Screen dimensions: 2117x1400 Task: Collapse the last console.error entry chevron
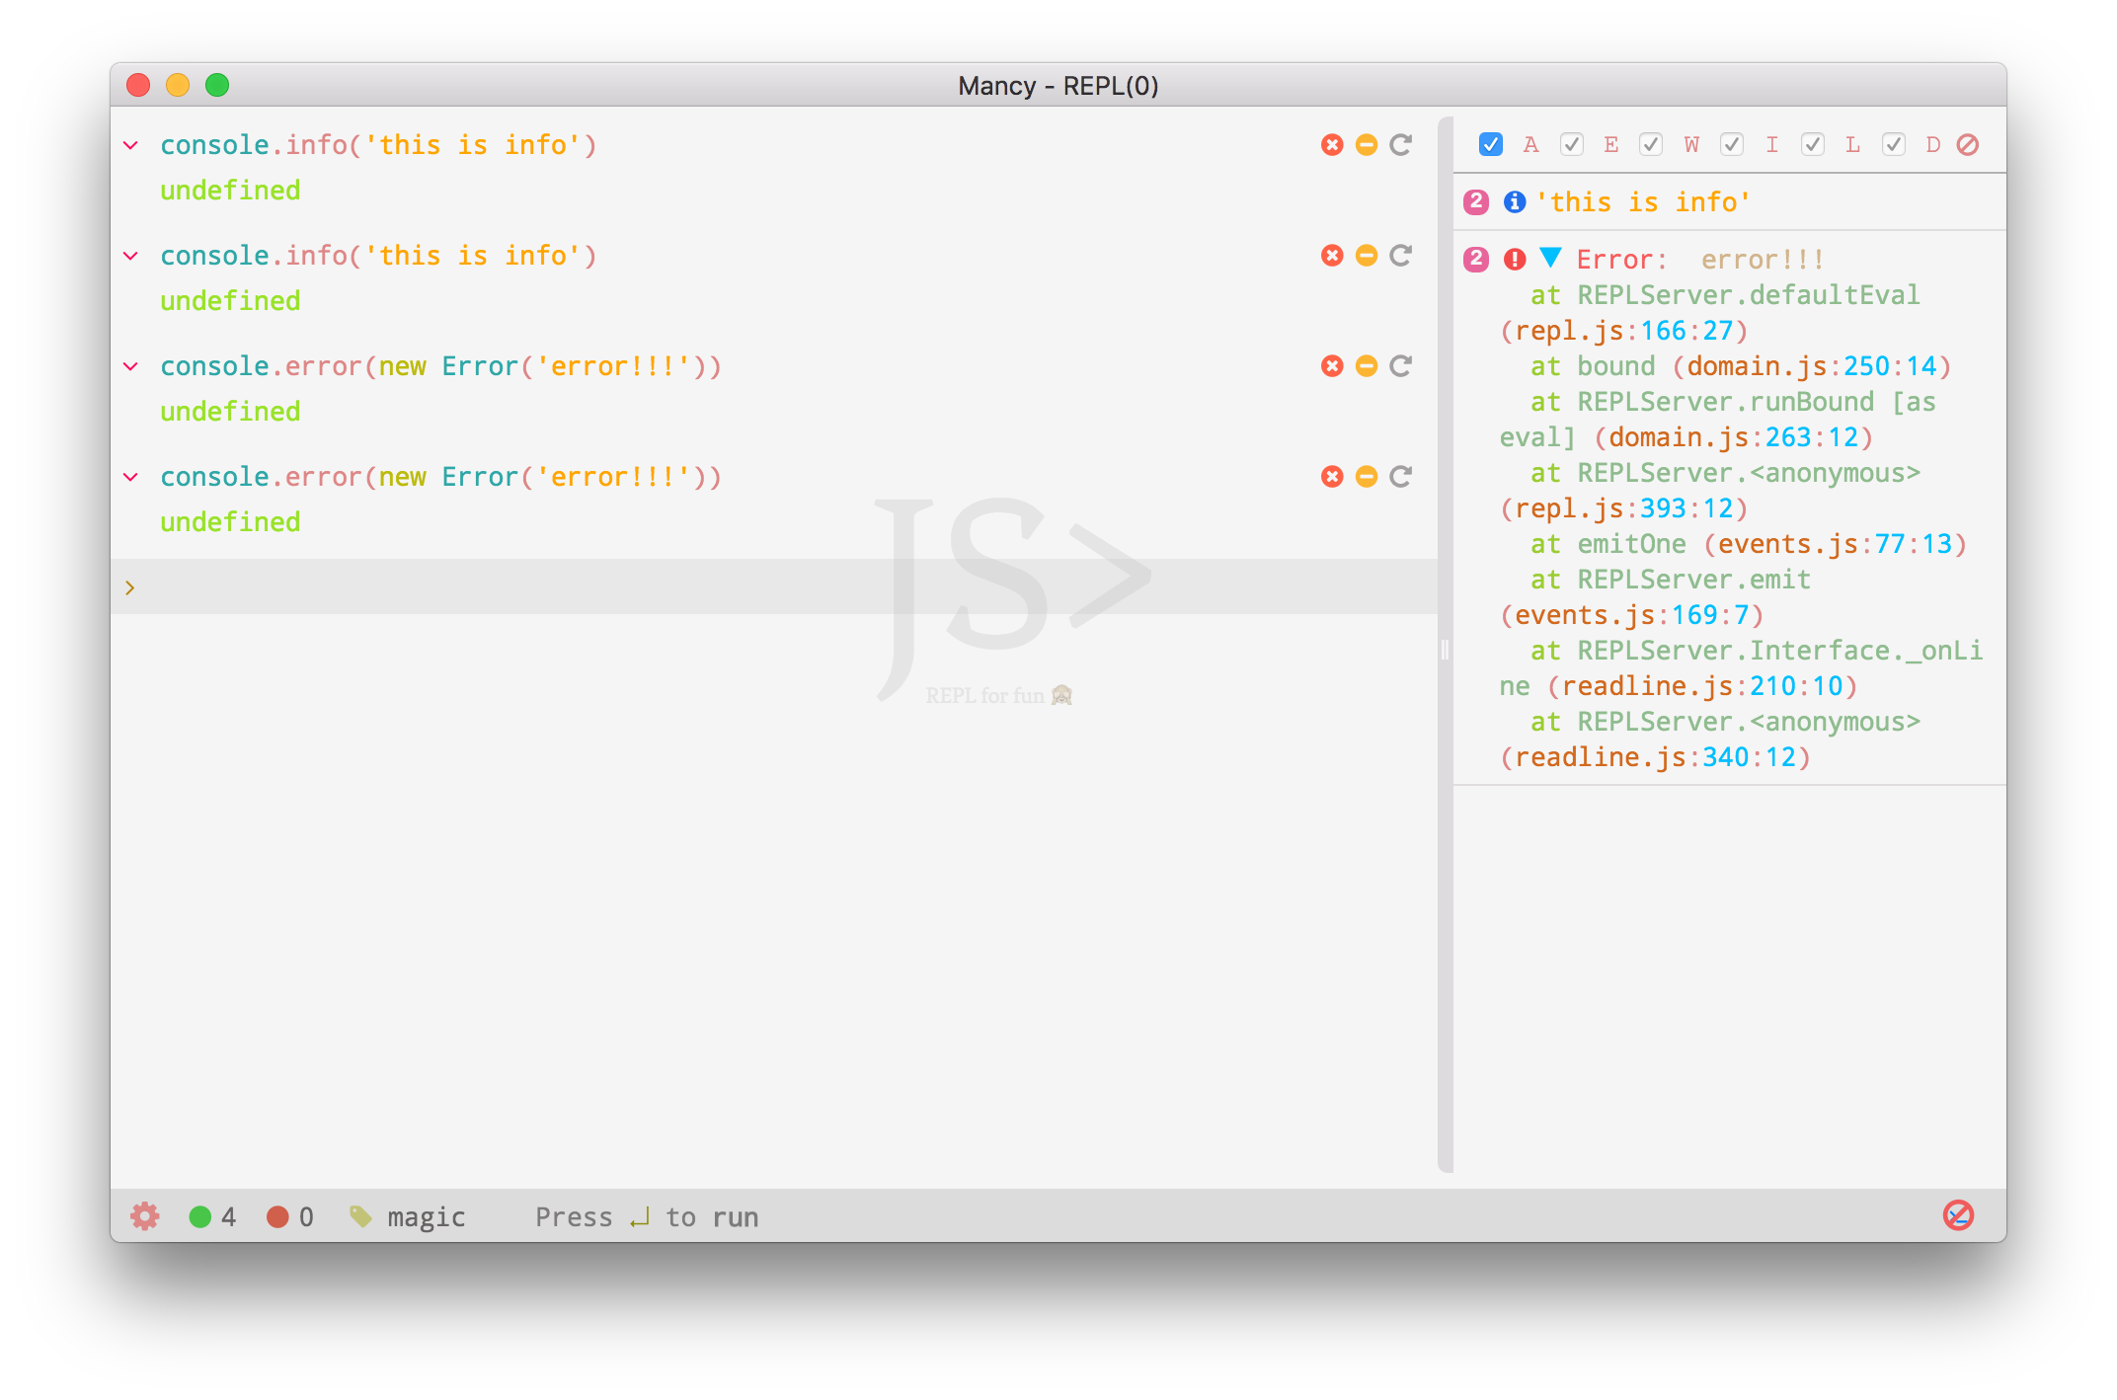coord(130,477)
